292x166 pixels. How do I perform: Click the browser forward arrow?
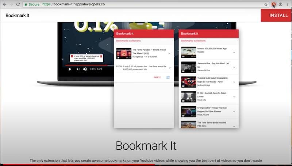pyautogui.click(x=11, y=4)
